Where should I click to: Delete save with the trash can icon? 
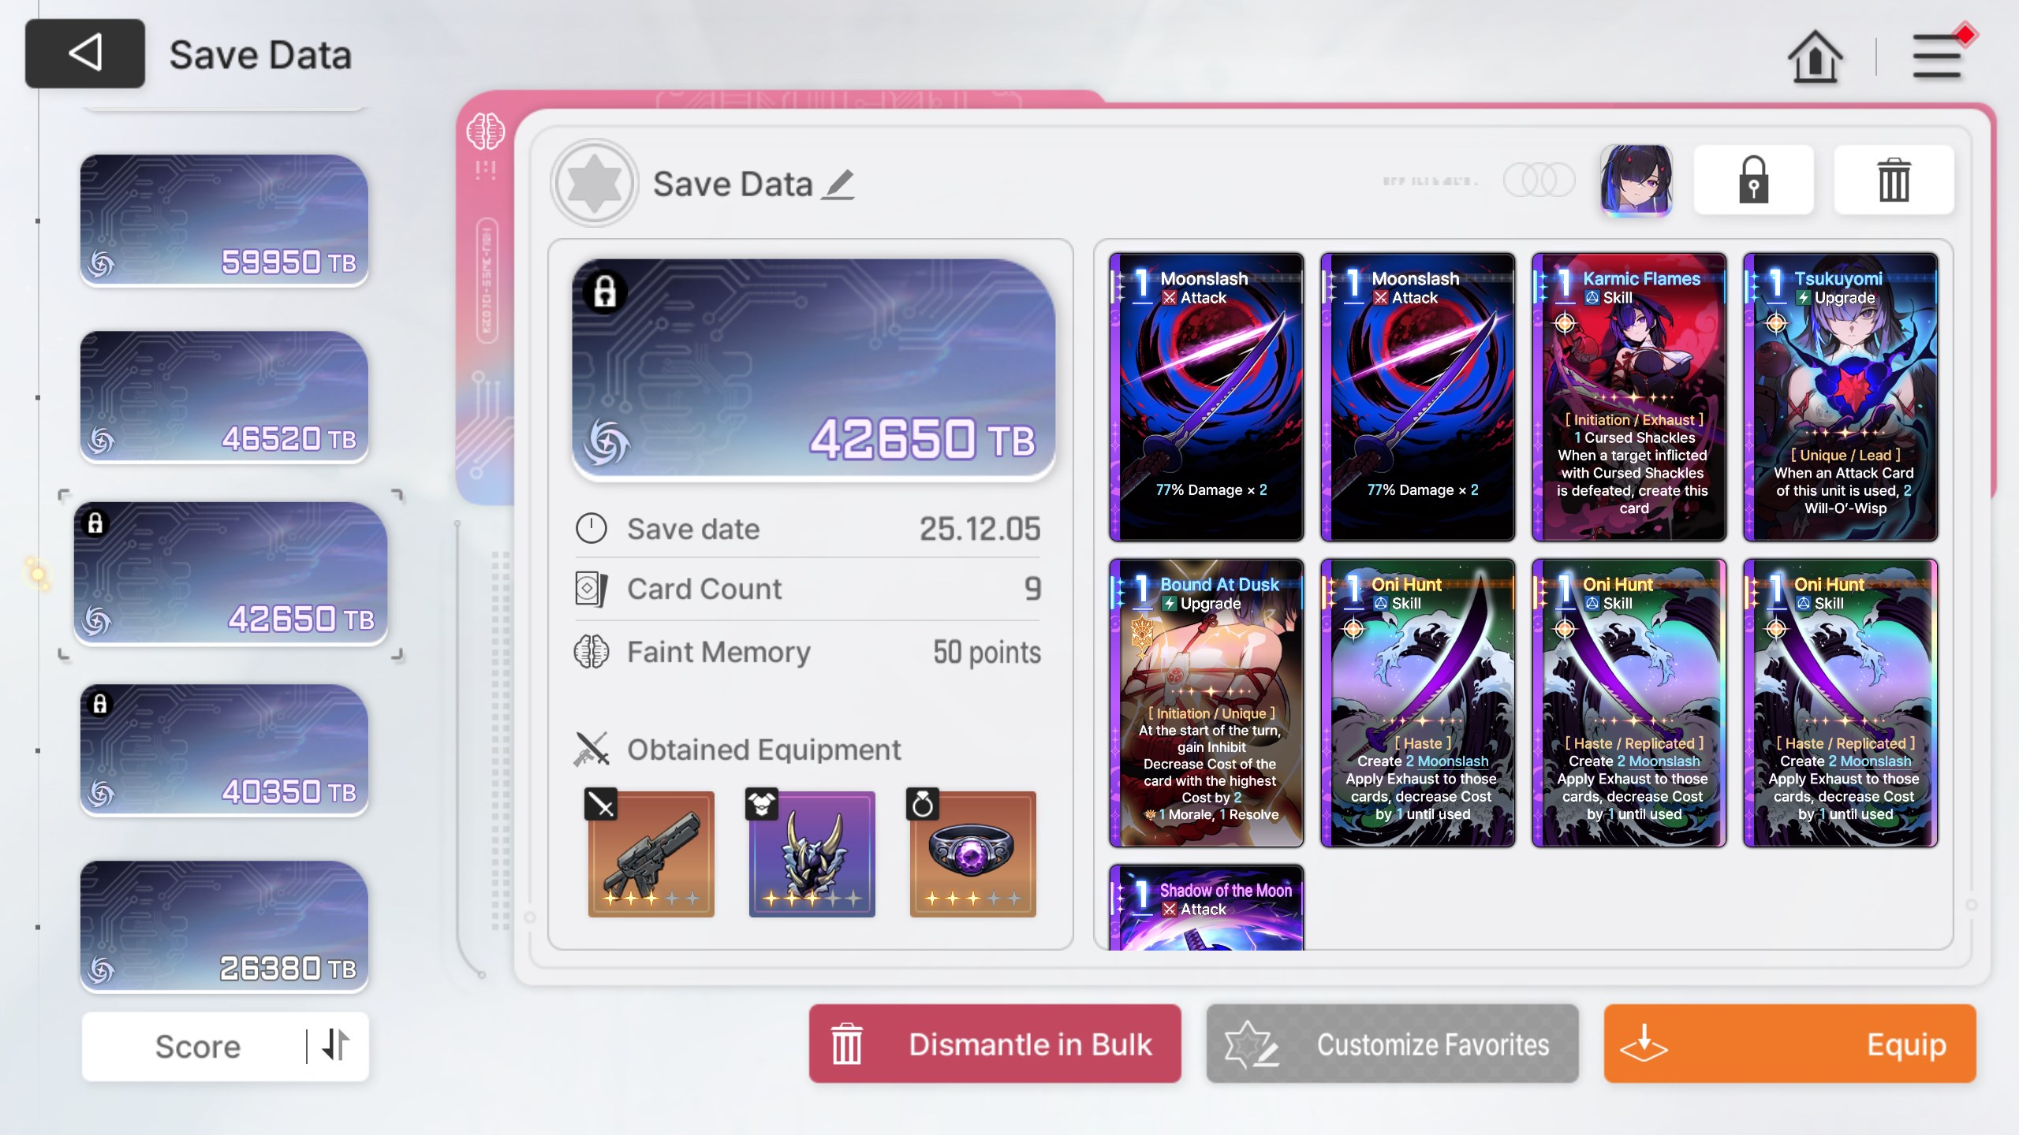tap(1894, 180)
